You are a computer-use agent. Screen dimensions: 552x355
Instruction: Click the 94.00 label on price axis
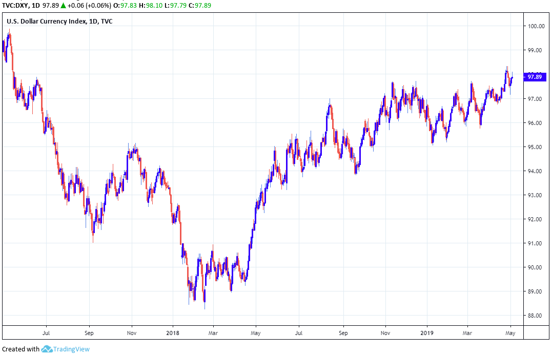(535, 171)
